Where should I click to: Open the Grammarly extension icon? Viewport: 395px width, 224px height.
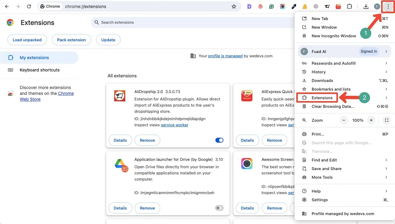click(x=271, y=6)
